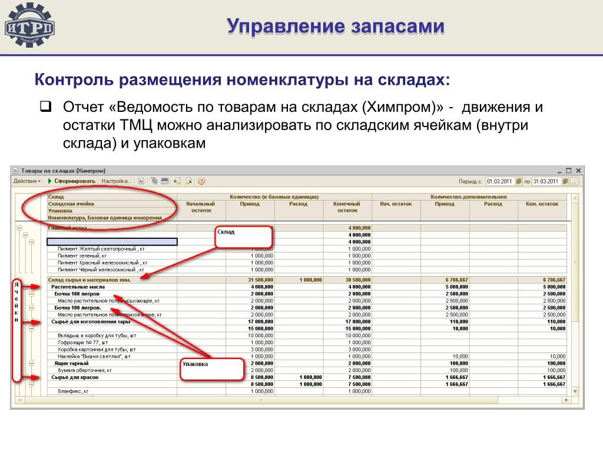
Task: Click the save settings toolbar icon
Action: (x=177, y=181)
